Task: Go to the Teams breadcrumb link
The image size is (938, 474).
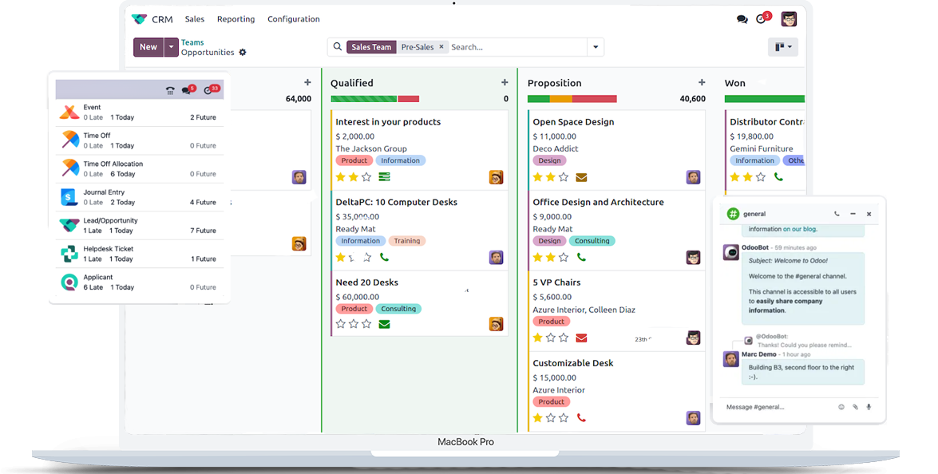Action: coord(192,42)
